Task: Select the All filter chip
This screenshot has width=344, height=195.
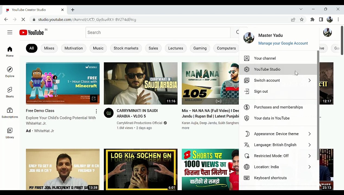Action: 32,48
